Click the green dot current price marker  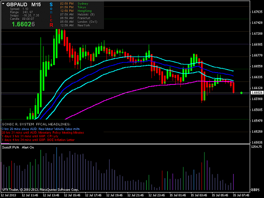[241, 93]
